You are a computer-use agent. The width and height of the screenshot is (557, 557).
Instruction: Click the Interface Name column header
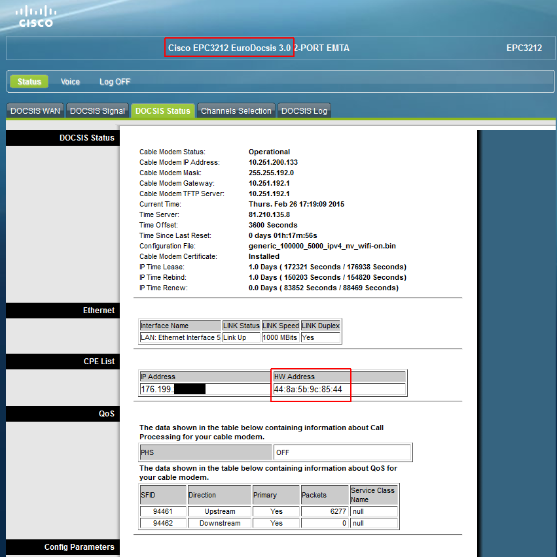pos(181,326)
